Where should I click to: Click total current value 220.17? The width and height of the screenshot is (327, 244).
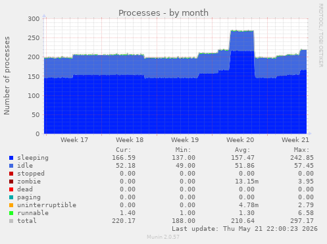coord(124,221)
